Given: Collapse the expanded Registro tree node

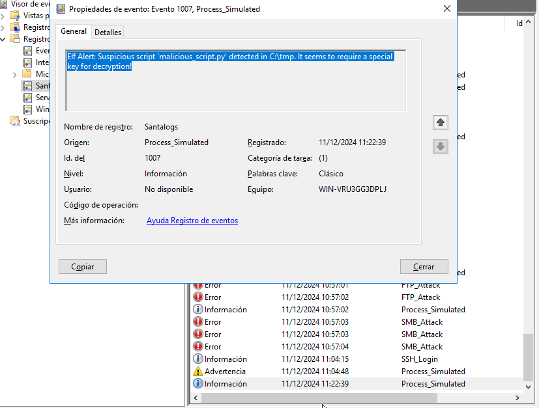Looking at the screenshot, I should 3,39.
